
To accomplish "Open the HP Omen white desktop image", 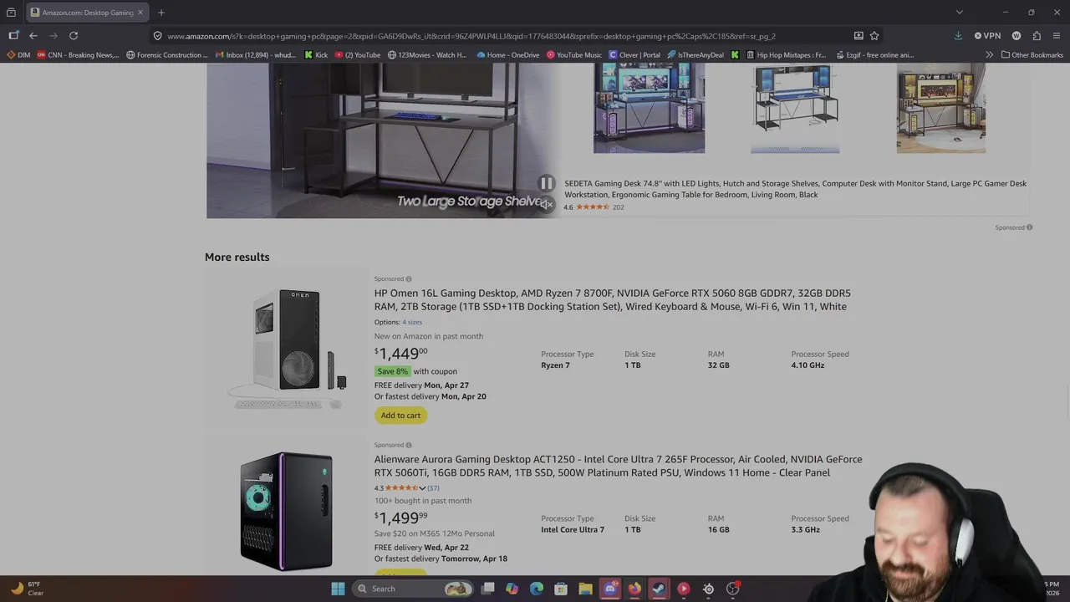I will pyautogui.click(x=286, y=349).
